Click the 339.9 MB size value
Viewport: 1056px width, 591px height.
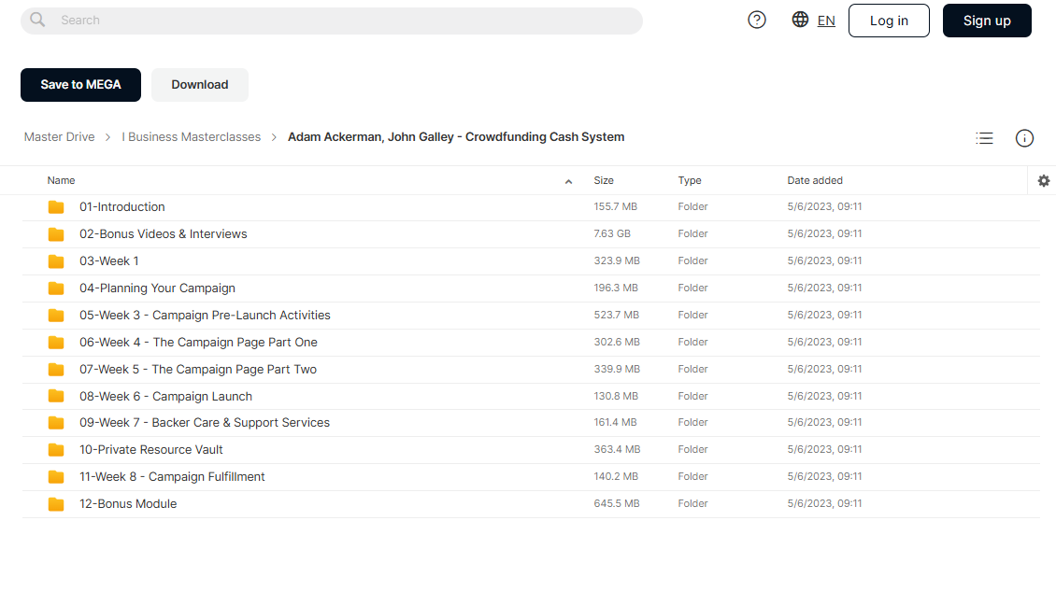click(617, 369)
